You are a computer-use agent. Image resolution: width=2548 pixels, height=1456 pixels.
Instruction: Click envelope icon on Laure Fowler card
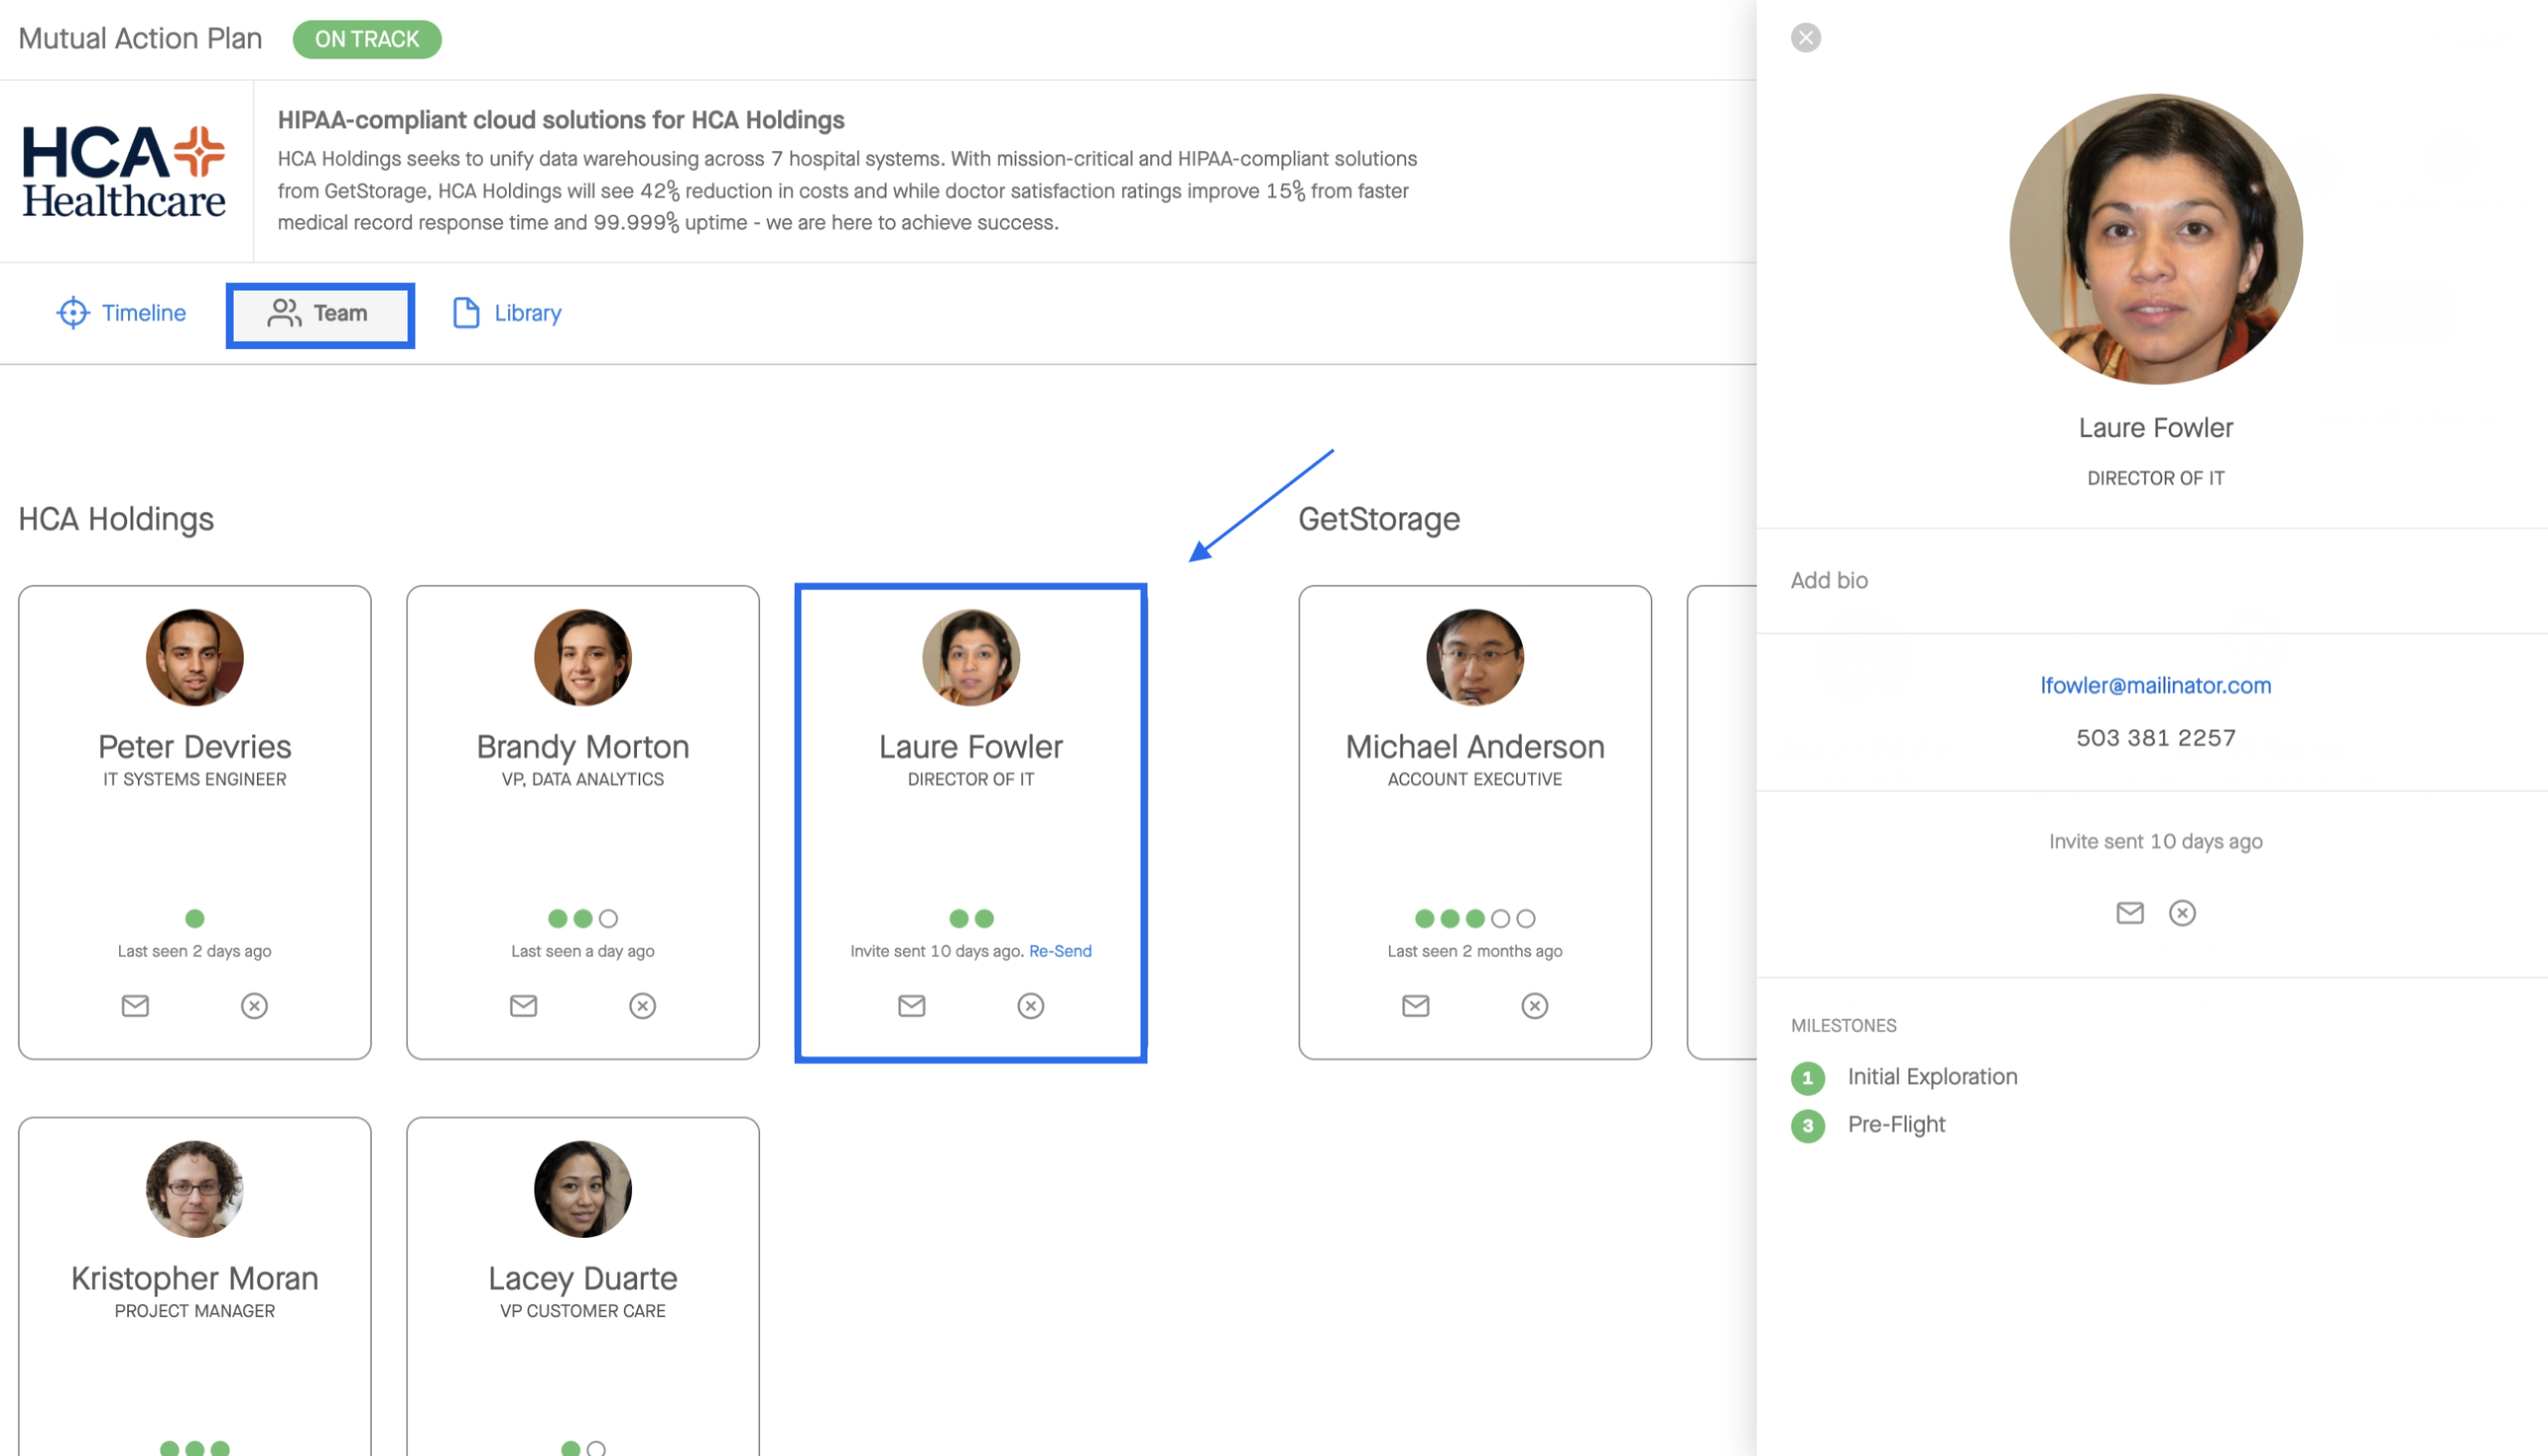point(911,1005)
